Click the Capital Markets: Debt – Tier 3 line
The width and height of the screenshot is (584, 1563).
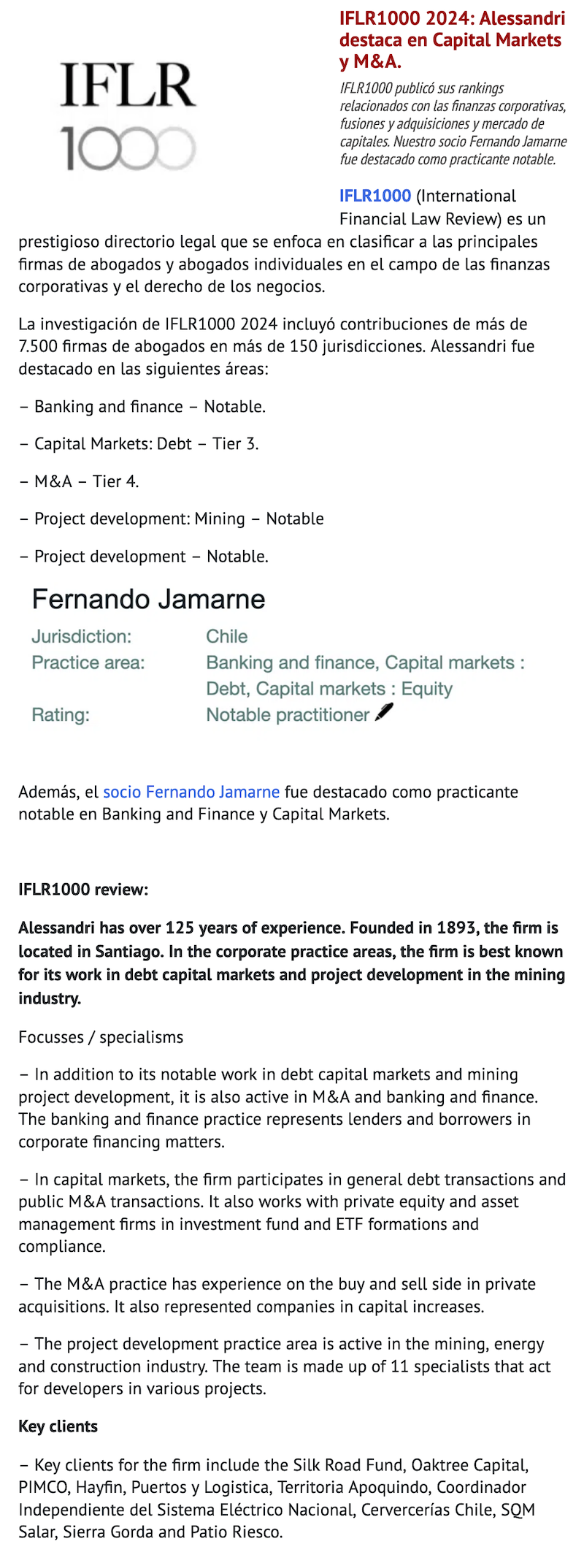139,444
